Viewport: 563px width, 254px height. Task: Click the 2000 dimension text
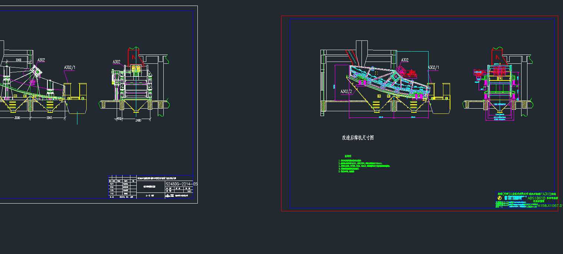(19, 59)
